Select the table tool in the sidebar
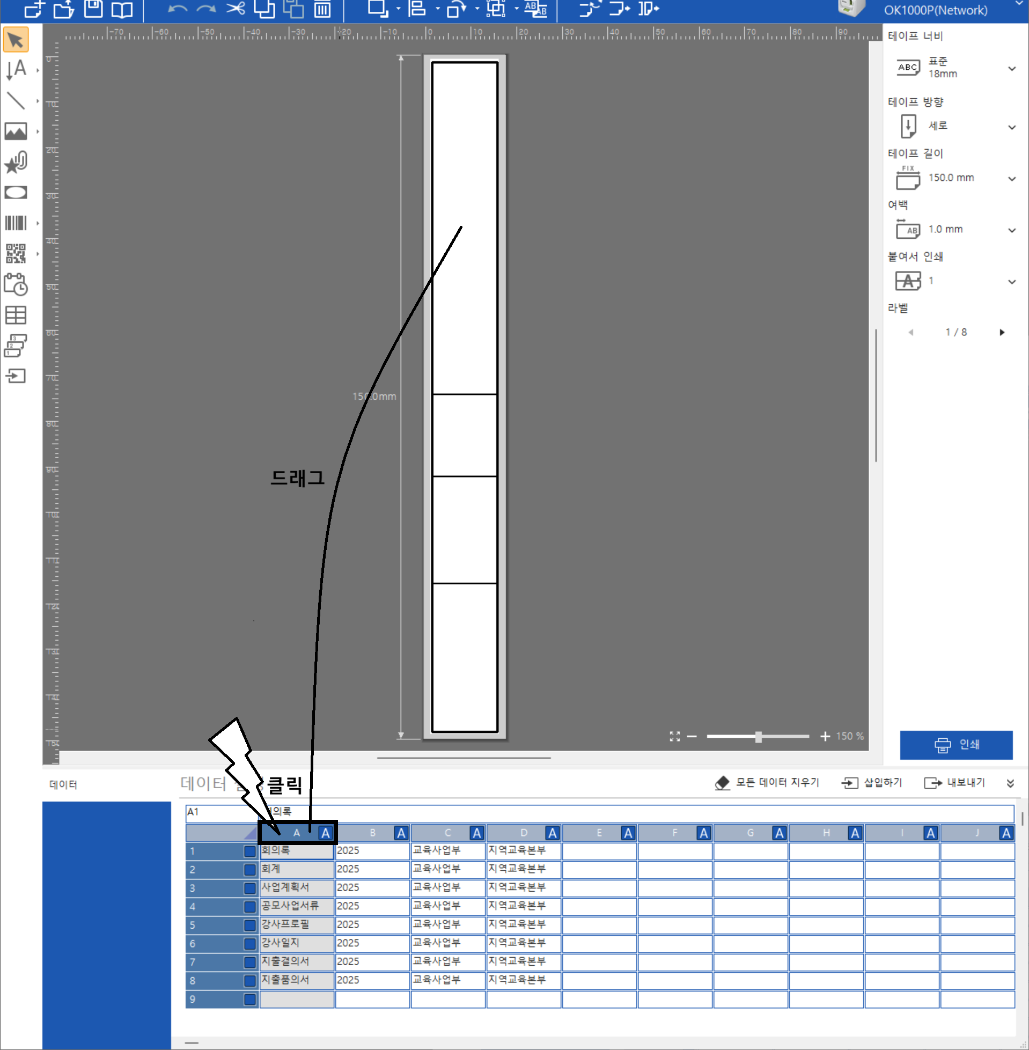 tap(16, 315)
